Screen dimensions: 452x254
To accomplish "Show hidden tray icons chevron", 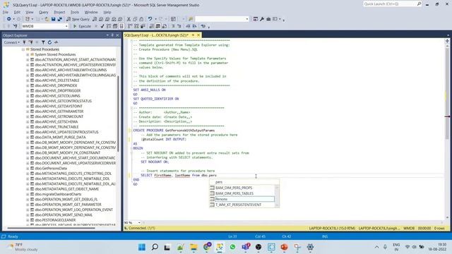I will tap(376, 247).
